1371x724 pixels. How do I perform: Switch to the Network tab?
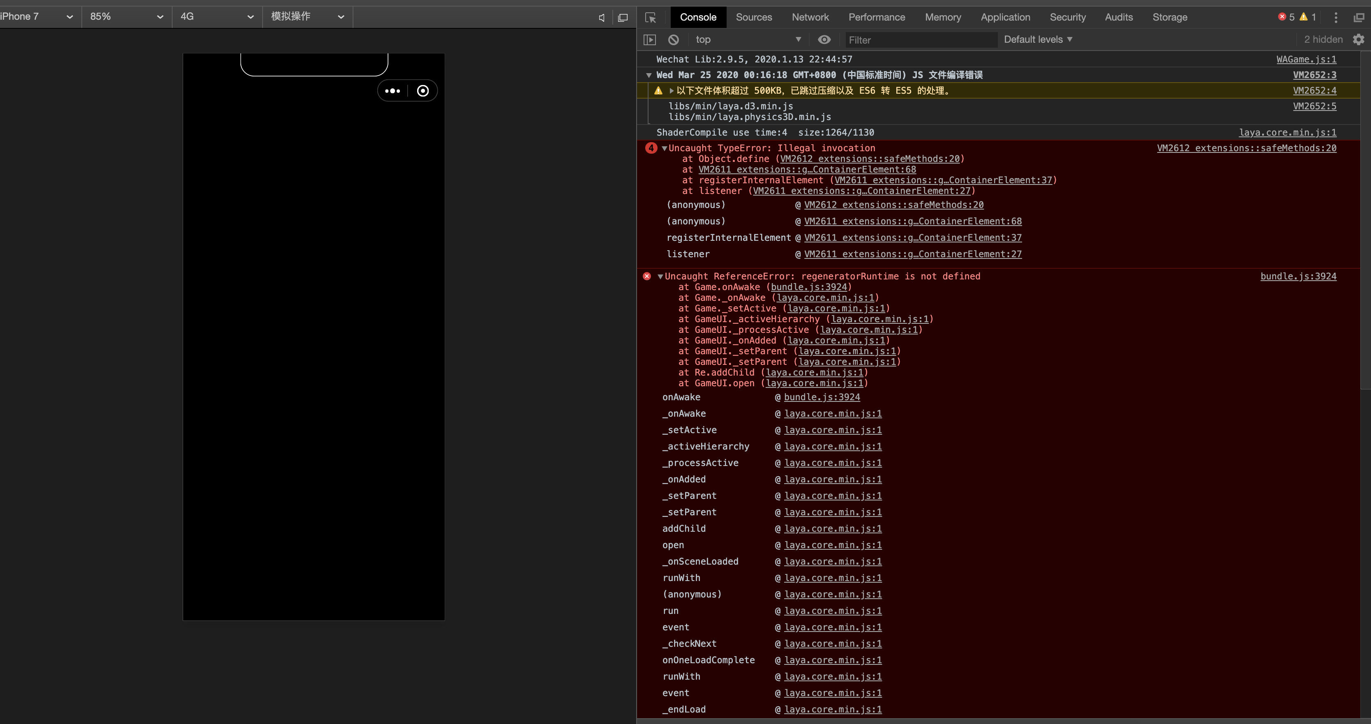(x=810, y=18)
